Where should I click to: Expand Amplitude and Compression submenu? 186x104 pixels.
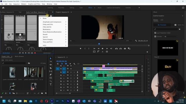coord(53,22)
